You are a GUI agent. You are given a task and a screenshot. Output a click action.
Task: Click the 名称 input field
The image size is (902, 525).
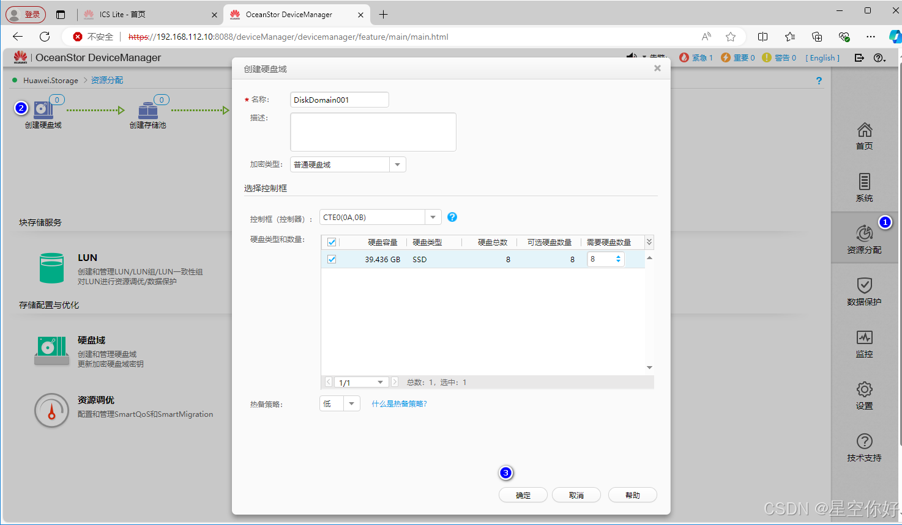pos(340,100)
